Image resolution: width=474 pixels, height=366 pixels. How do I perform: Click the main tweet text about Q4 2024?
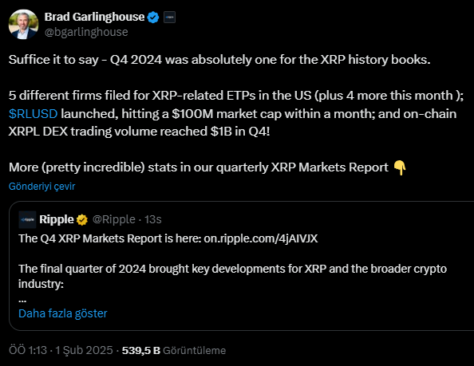pyautogui.click(x=236, y=113)
